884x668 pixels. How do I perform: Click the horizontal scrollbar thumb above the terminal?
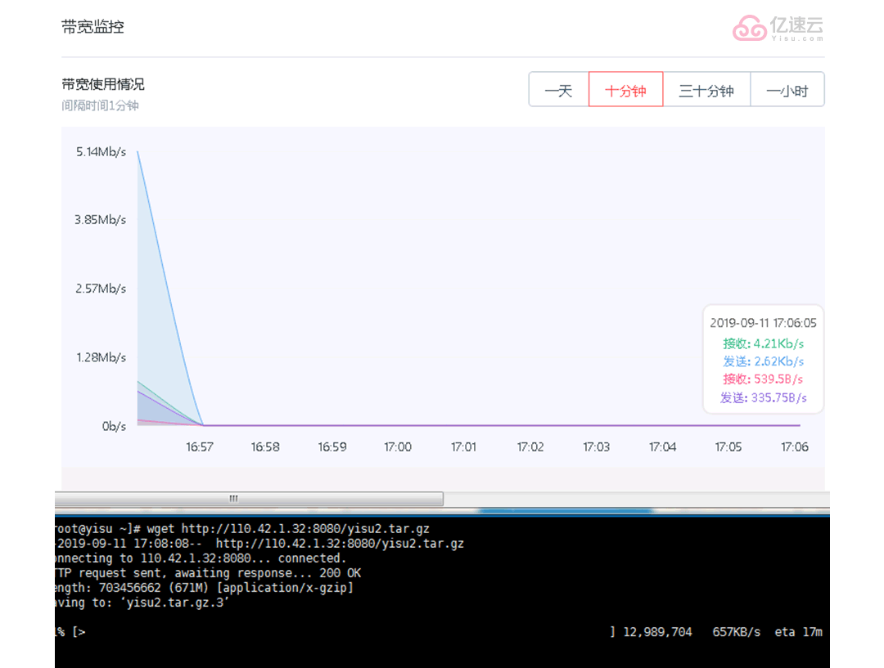point(249,499)
